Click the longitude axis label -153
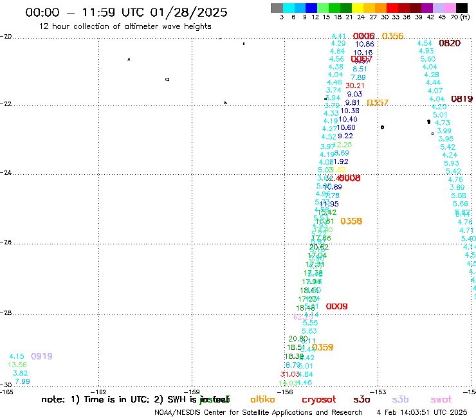476x418 pixels. 378,392
